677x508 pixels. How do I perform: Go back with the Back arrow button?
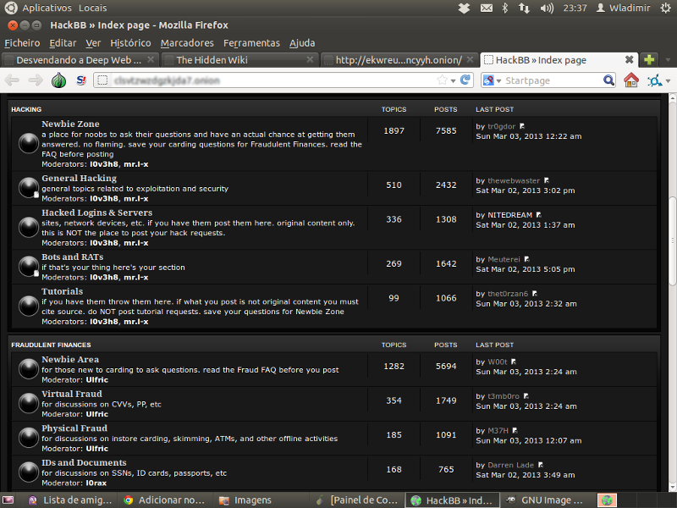[12, 80]
